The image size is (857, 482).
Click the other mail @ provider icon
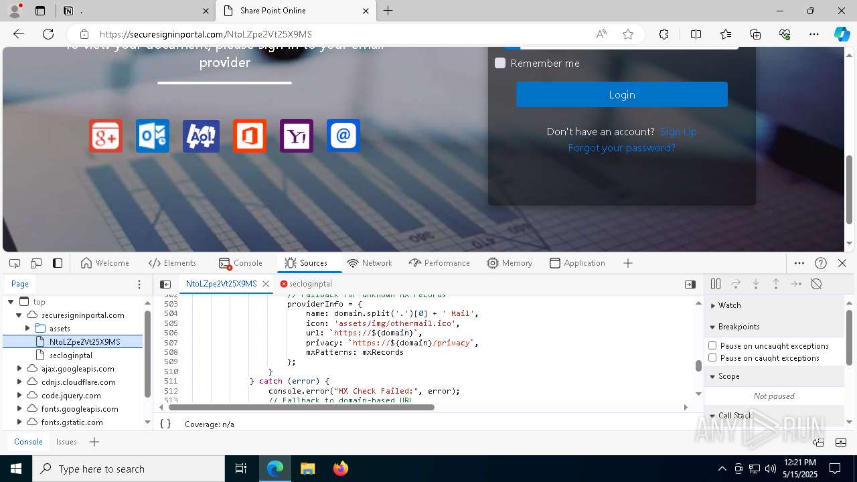pyautogui.click(x=343, y=136)
